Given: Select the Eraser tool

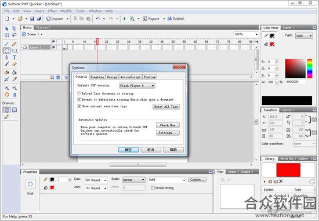Looking at the screenshot, I should pos(14,64).
